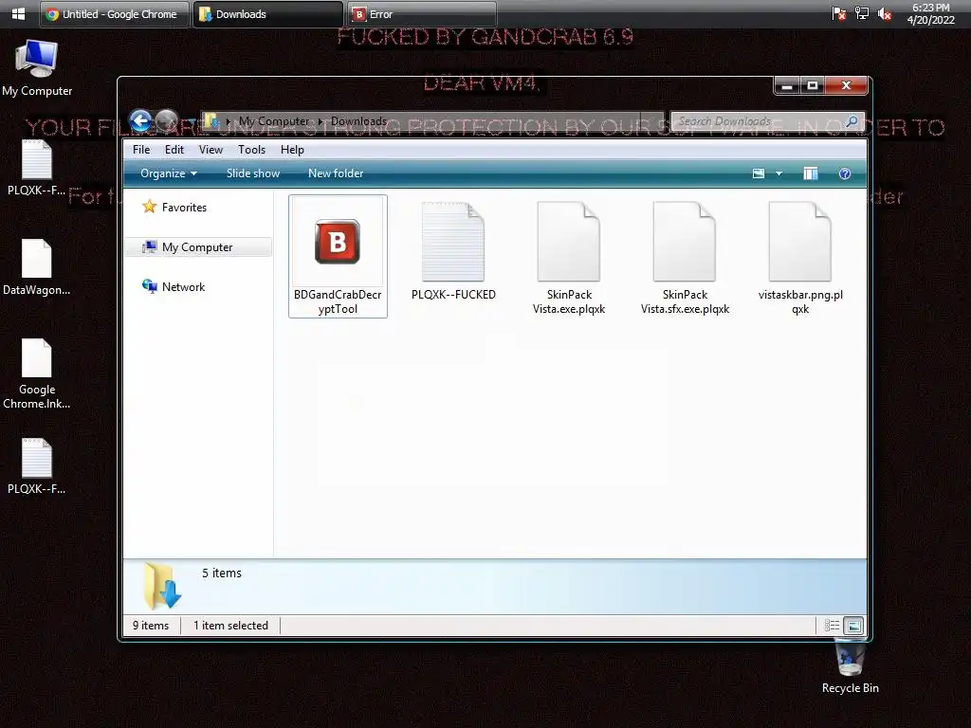This screenshot has width=971, height=728.
Task: Click My Computer in address breadcrumb
Action: click(274, 121)
